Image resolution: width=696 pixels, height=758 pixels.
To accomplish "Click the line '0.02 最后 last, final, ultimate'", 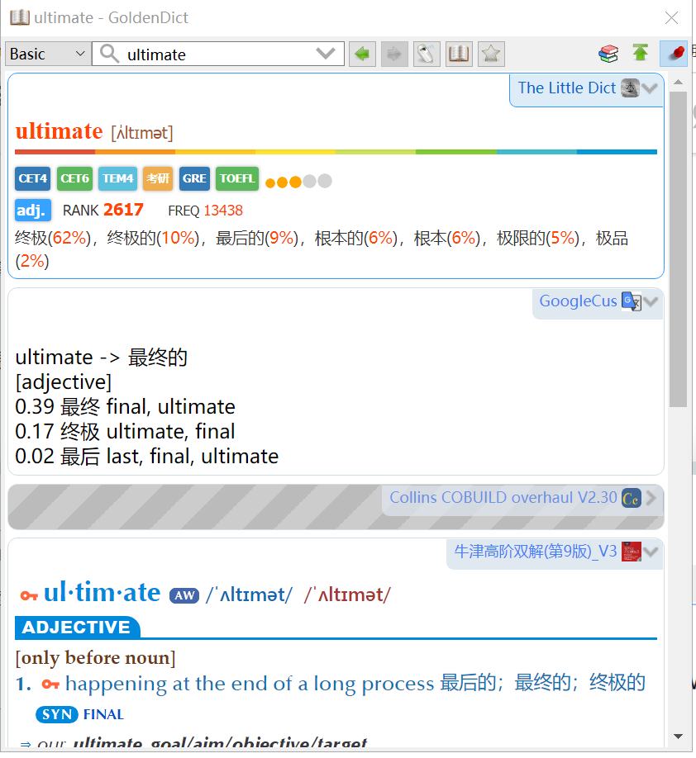I will coord(146,456).
